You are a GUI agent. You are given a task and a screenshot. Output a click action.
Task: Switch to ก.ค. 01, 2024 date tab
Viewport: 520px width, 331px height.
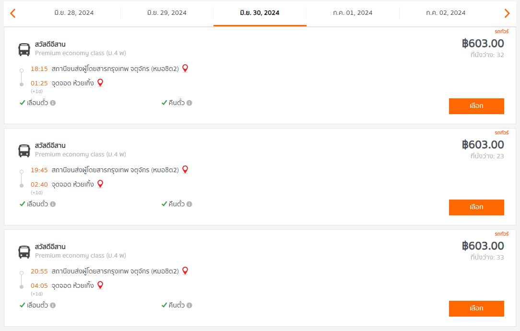(x=353, y=12)
